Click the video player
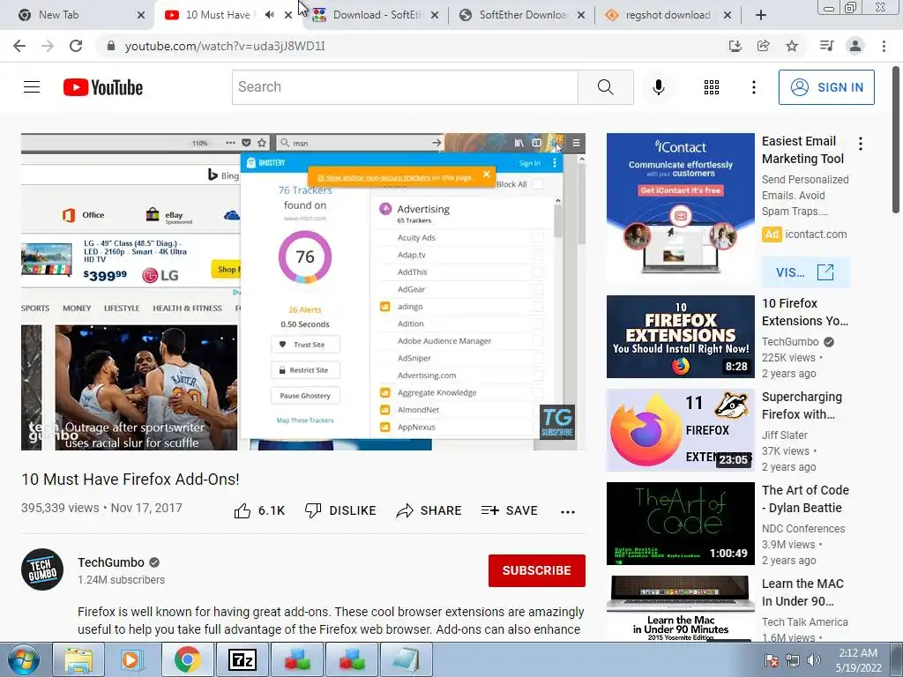903x677 pixels. coord(303,292)
